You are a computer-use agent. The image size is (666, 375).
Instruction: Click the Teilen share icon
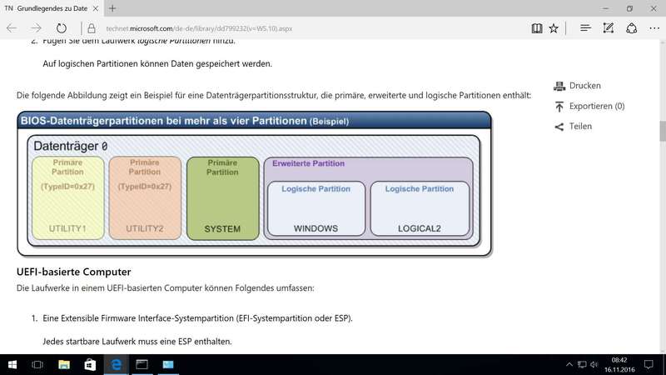tap(559, 127)
